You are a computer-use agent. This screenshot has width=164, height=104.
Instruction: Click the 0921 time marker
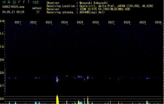(17, 22)
